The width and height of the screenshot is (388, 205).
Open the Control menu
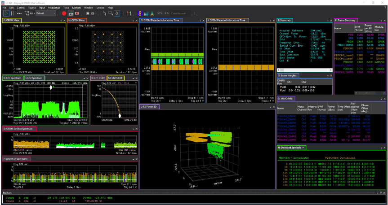coord(21,8)
